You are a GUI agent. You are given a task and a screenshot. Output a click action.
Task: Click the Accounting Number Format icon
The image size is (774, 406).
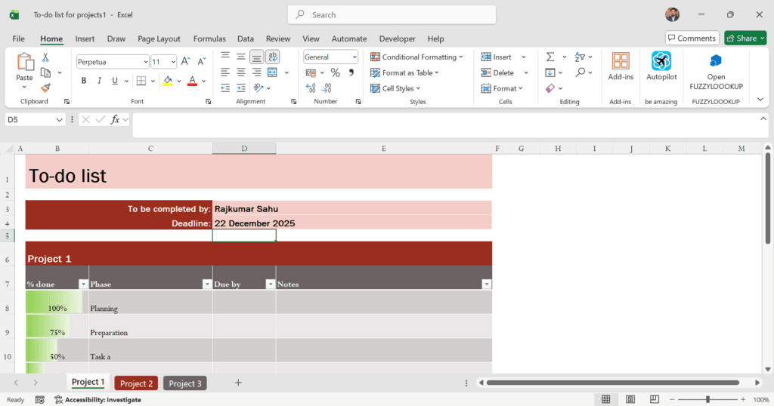[x=311, y=73]
